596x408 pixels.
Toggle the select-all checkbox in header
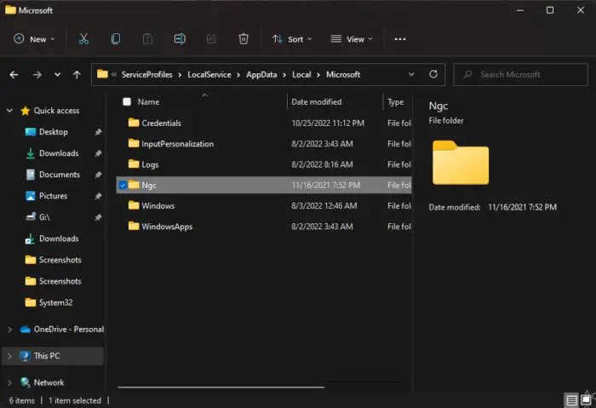click(127, 101)
